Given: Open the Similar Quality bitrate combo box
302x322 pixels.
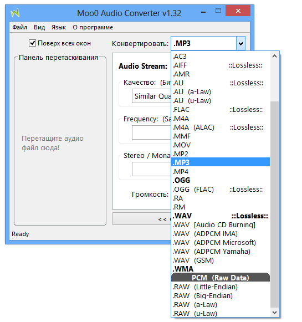Looking at the screenshot, I should [x=151, y=96].
